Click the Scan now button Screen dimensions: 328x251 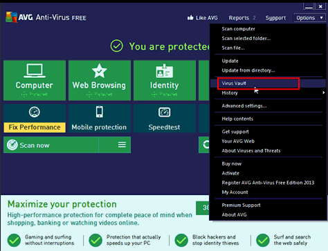51,145
